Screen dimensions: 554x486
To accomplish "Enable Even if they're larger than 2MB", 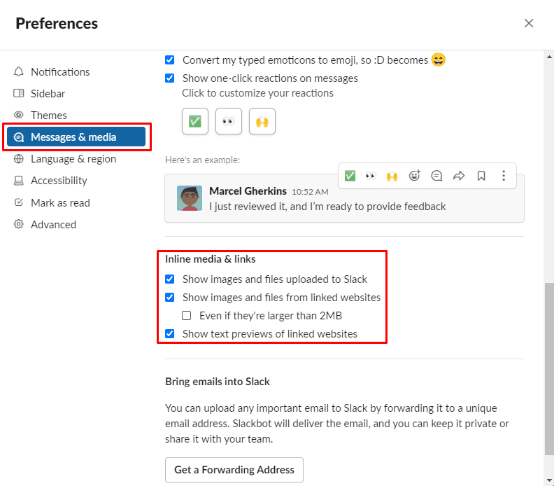I will tap(187, 315).
